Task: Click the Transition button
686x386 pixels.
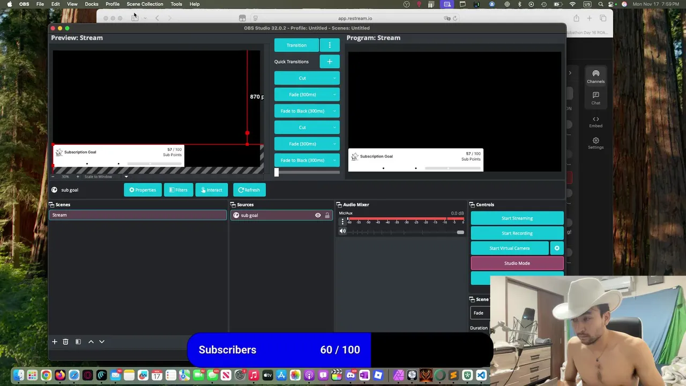Action: tap(296, 45)
